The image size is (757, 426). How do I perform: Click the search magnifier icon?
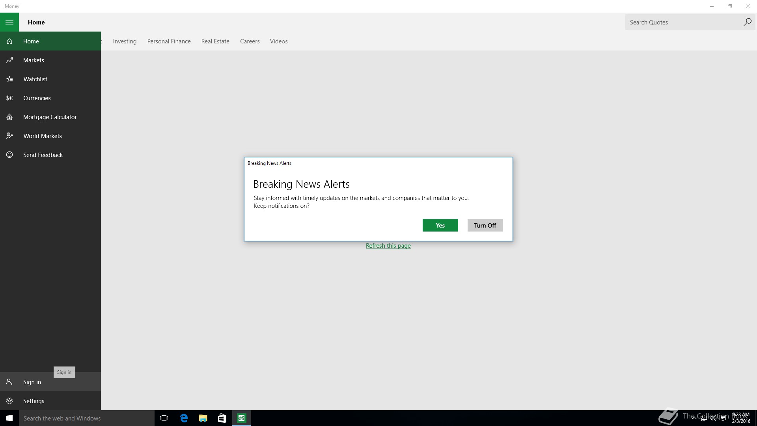click(747, 22)
